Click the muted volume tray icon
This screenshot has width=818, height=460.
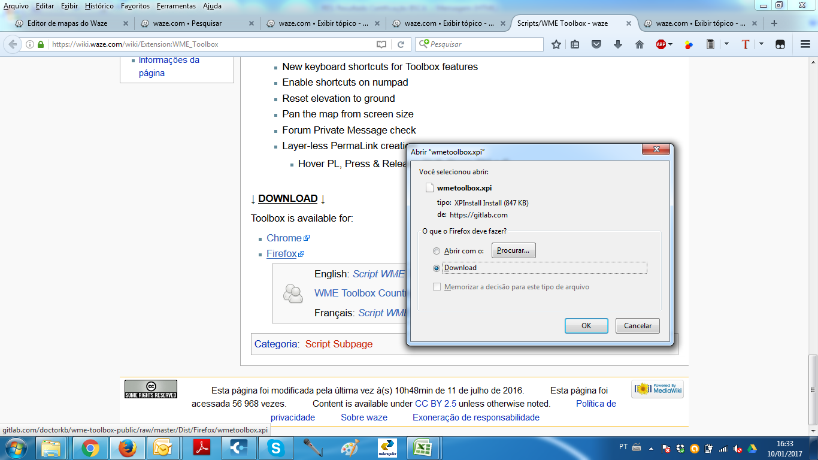(x=738, y=448)
